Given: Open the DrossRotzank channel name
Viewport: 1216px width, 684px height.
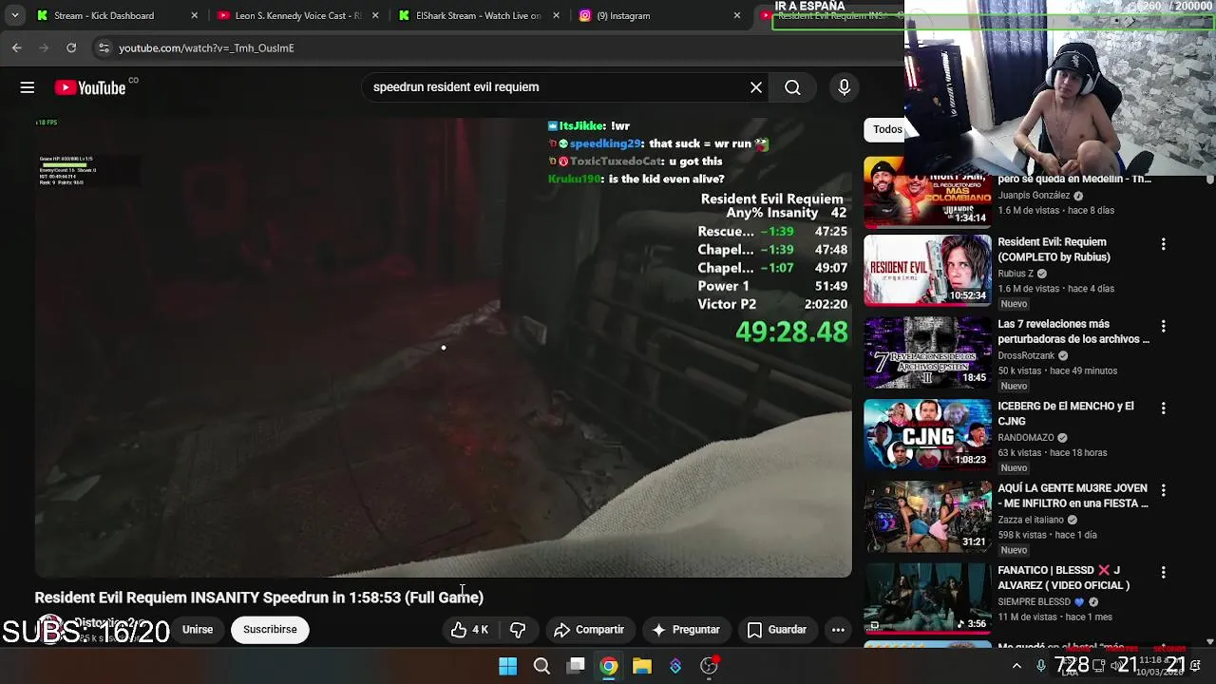Looking at the screenshot, I should tap(1026, 355).
